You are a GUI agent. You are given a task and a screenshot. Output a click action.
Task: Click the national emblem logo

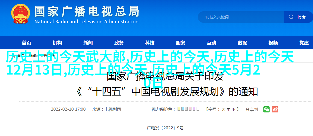click(21, 14)
